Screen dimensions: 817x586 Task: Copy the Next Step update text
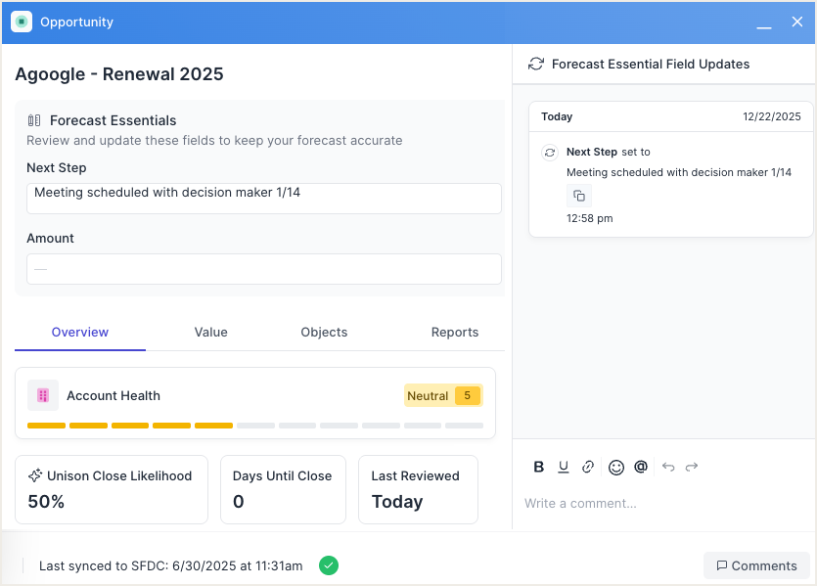(x=579, y=197)
